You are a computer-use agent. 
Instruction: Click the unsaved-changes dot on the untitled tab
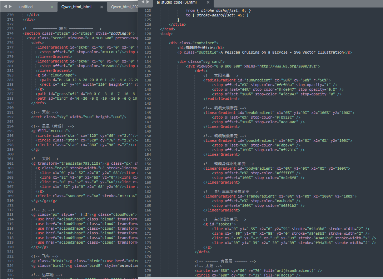pos(52,7)
